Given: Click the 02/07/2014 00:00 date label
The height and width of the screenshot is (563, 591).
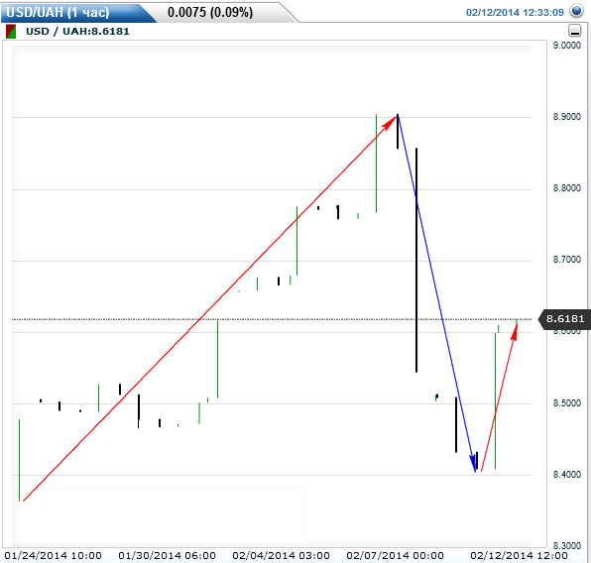Looking at the screenshot, I should pos(395,555).
